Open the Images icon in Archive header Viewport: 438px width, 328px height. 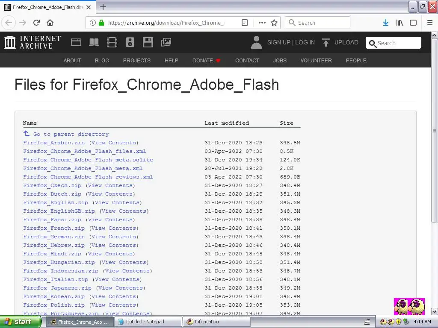(x=166, y=42)
